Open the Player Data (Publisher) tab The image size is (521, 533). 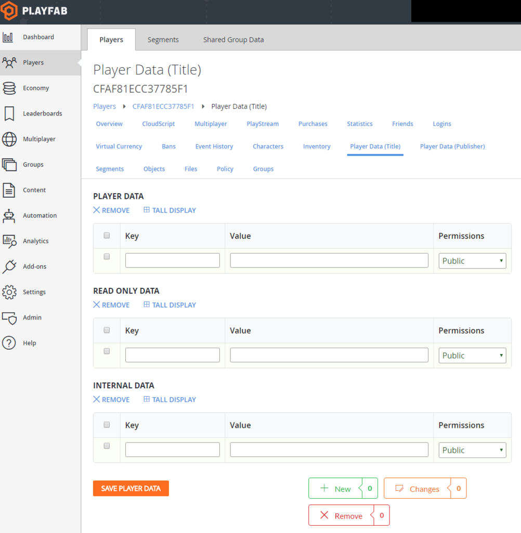(452, 146)
